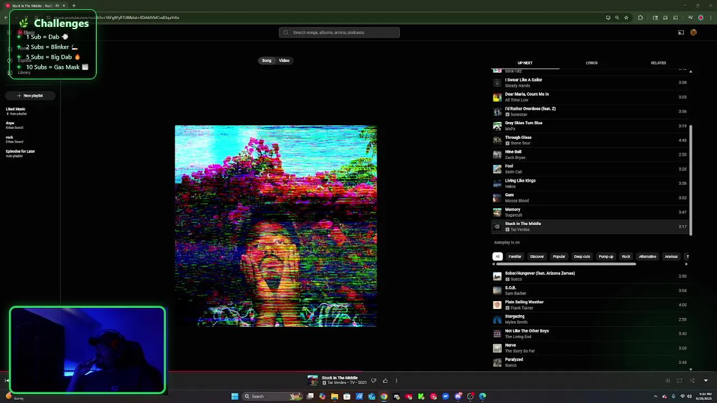Select the Alternative filter chip
This screenshot has height=403, width=717.
point(648,256)
